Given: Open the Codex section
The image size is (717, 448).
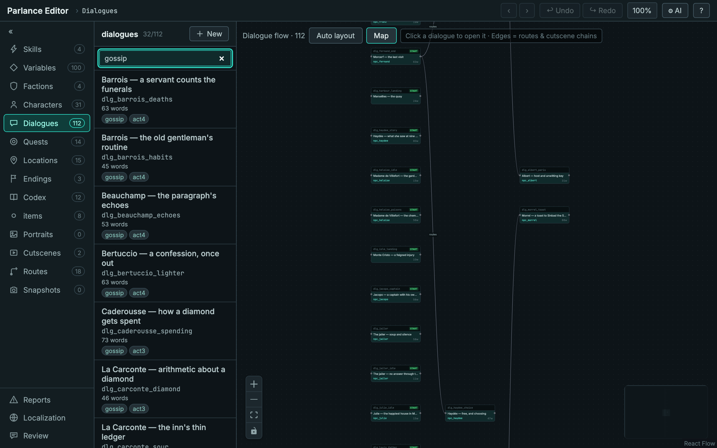Looking at the screenshot, I should pyautogui.click(x=47, y=197).
